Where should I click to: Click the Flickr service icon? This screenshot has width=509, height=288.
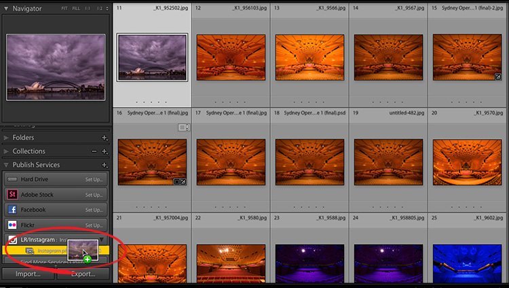coord(12,225)
